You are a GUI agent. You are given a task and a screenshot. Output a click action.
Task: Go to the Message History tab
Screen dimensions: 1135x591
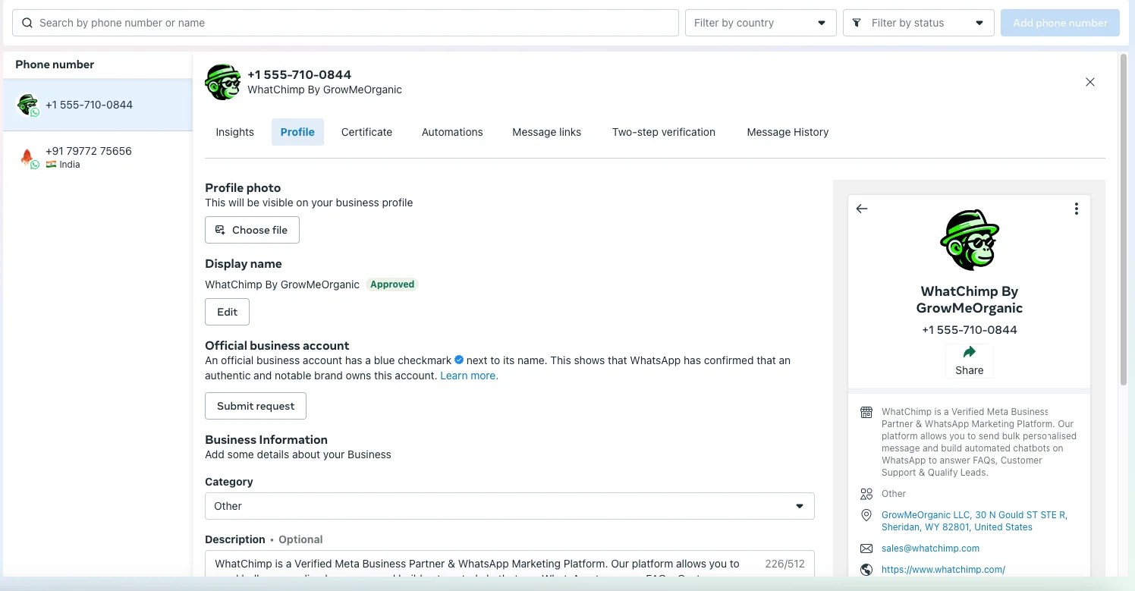[x=788, y=132]
